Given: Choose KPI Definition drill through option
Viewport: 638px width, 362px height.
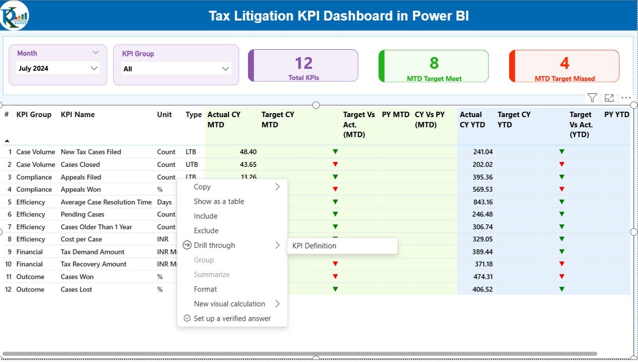Looking at the screenshot, I should point(314,246).
